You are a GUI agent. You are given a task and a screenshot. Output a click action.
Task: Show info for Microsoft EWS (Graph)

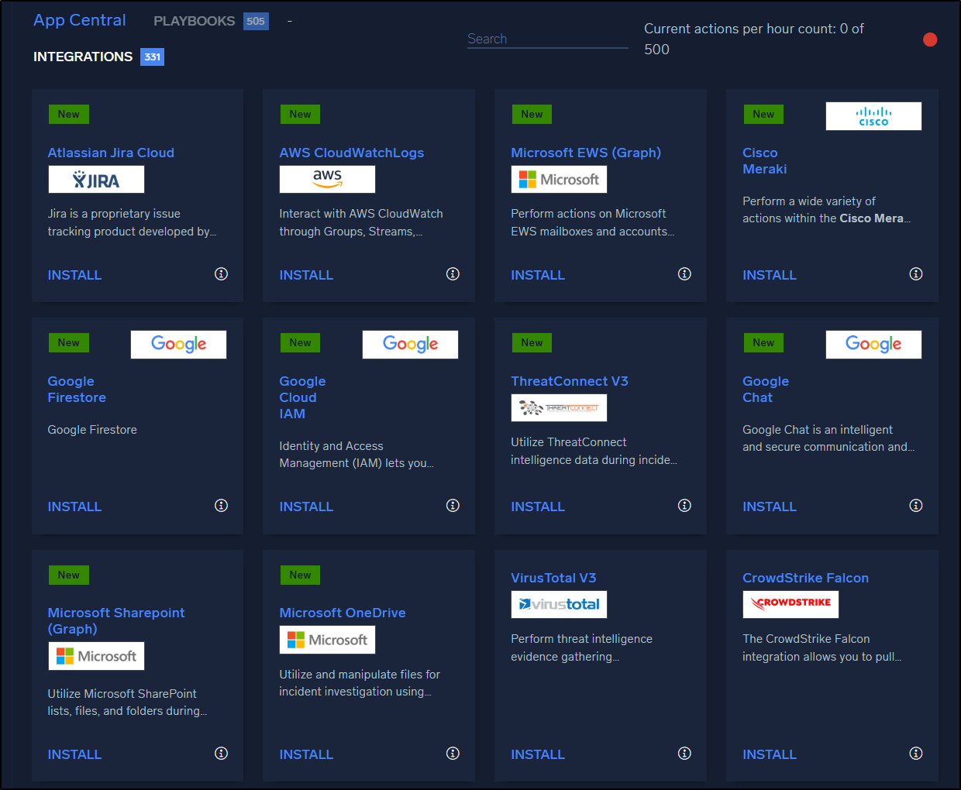coord(684,273)
